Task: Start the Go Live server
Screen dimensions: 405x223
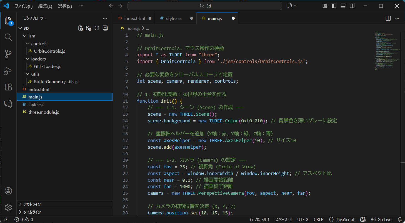Action: click(x=381, y=219)
